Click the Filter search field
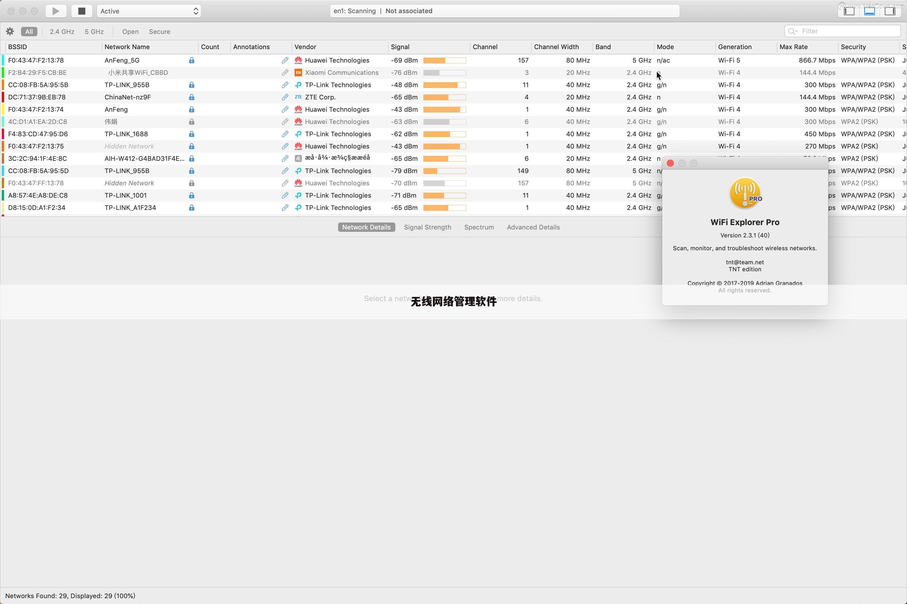The height and width of the screenshot is (604, 907). tap(842, 31)
